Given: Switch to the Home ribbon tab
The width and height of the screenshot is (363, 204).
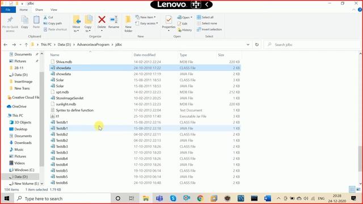Looking at the screenshot, I should 24,10.
